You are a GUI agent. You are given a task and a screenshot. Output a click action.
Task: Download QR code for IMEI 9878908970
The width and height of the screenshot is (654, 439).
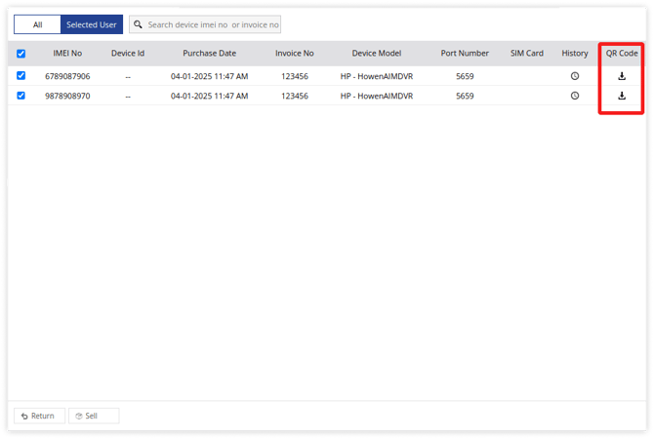(x=622, y=96)
